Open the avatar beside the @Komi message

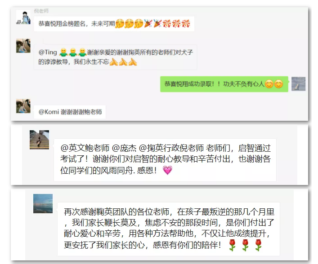[x=23, y=106]
